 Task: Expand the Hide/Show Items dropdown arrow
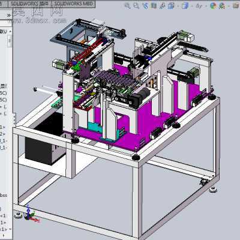[x=206, y=6]
